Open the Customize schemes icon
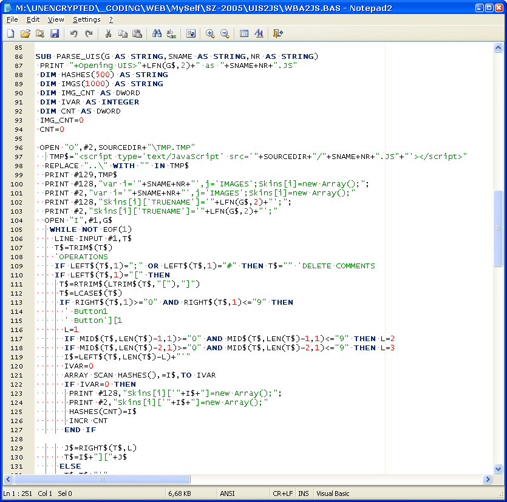 pyautogui.click(x=259, y=33)
